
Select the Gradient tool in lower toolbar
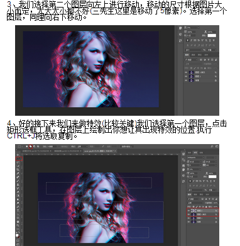(x=18, y=196)
